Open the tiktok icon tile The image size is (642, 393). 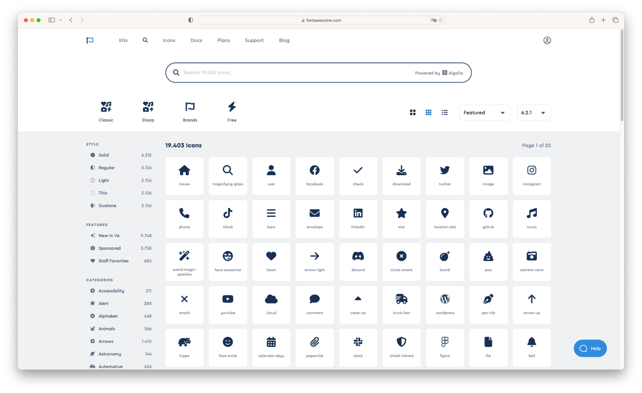228,219
